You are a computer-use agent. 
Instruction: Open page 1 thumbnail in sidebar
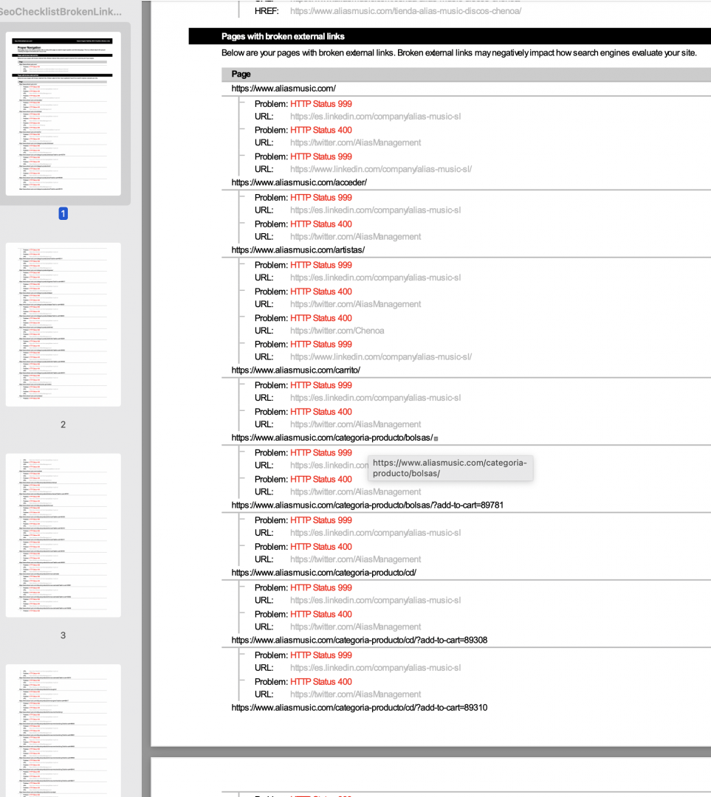[63, 114]
